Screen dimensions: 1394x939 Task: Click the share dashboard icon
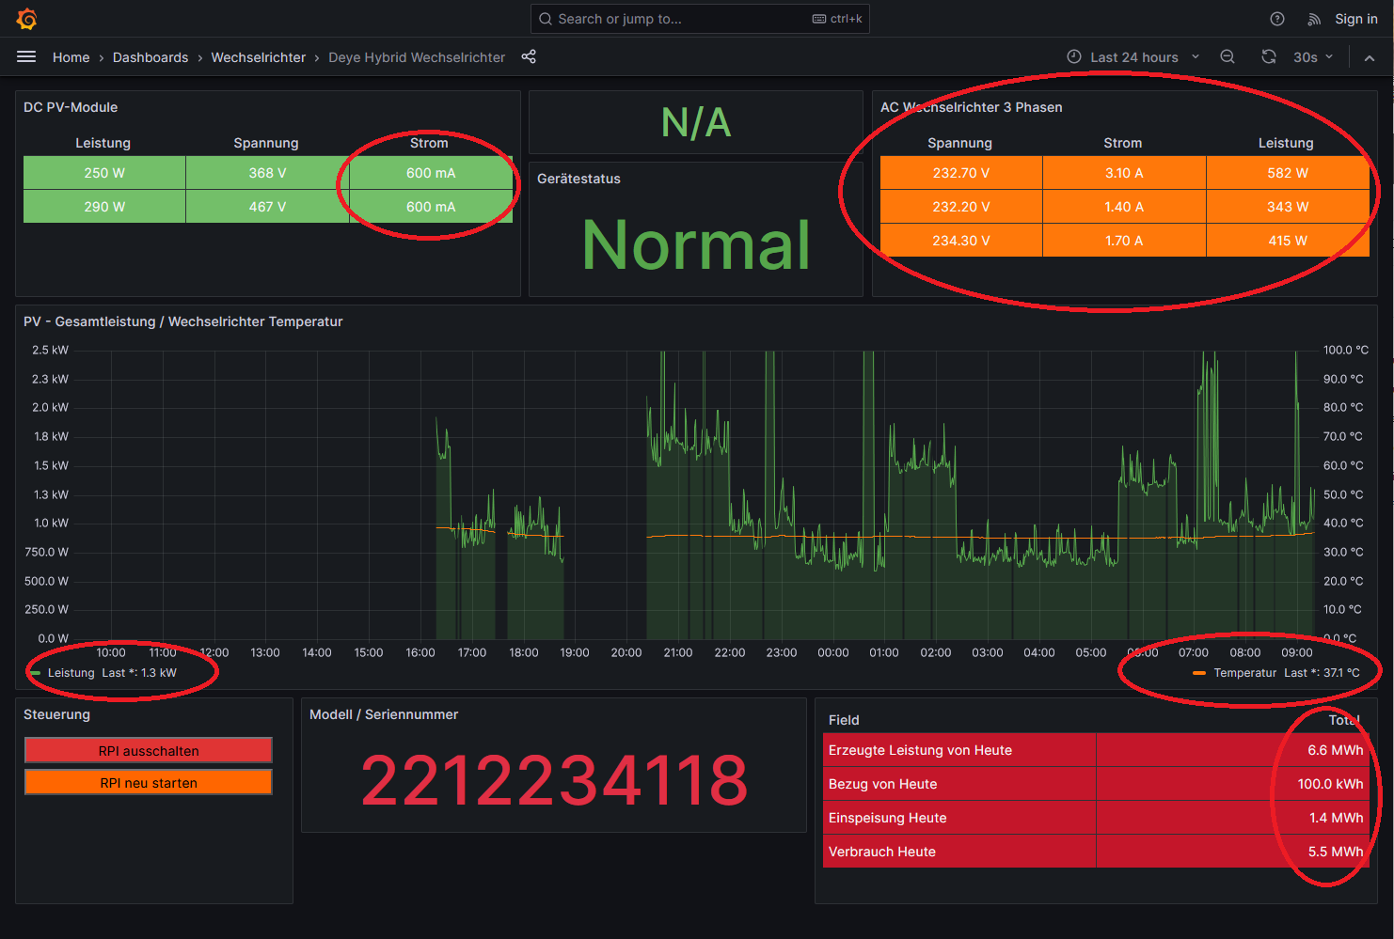tap(529, 57)
